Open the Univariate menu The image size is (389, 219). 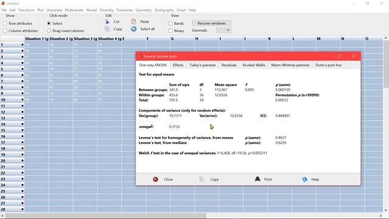[x=54, y=10]
